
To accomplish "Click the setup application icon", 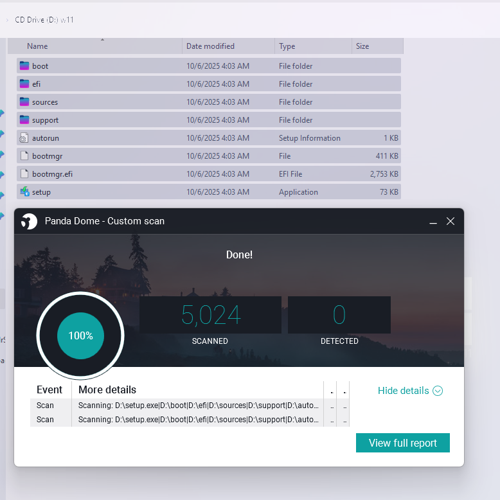I will pyautogui.click(x=24, y=192).
